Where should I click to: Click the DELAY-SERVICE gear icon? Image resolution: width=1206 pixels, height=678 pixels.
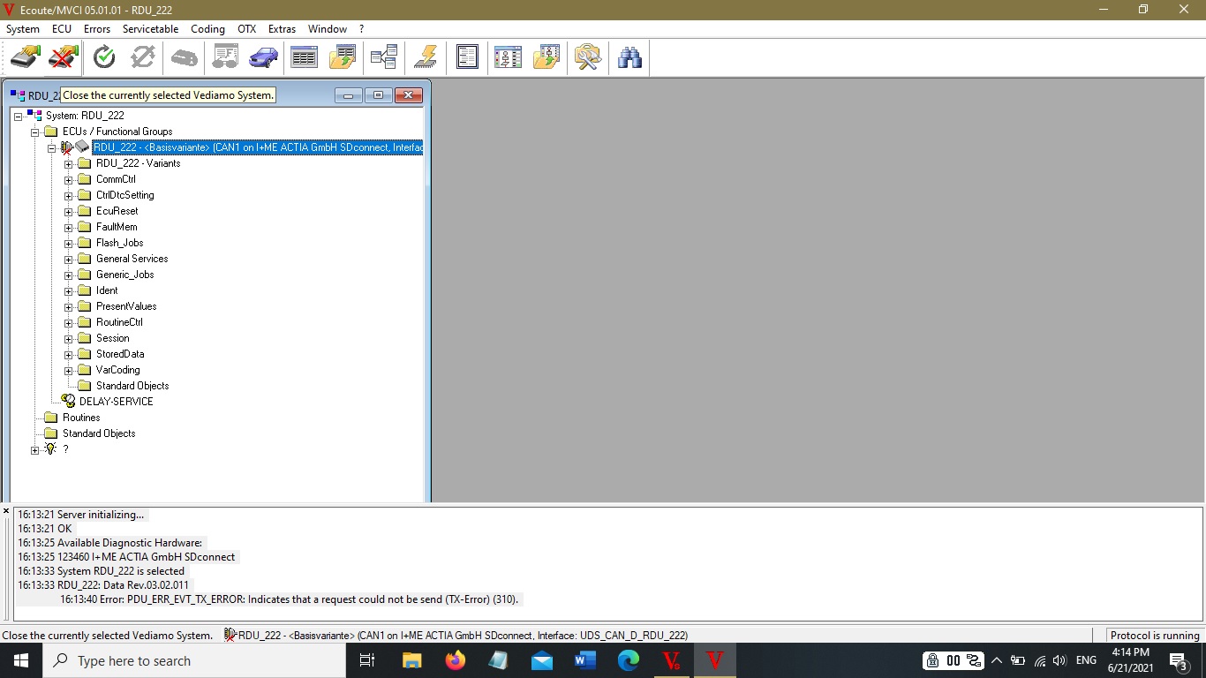pos(68,402)
